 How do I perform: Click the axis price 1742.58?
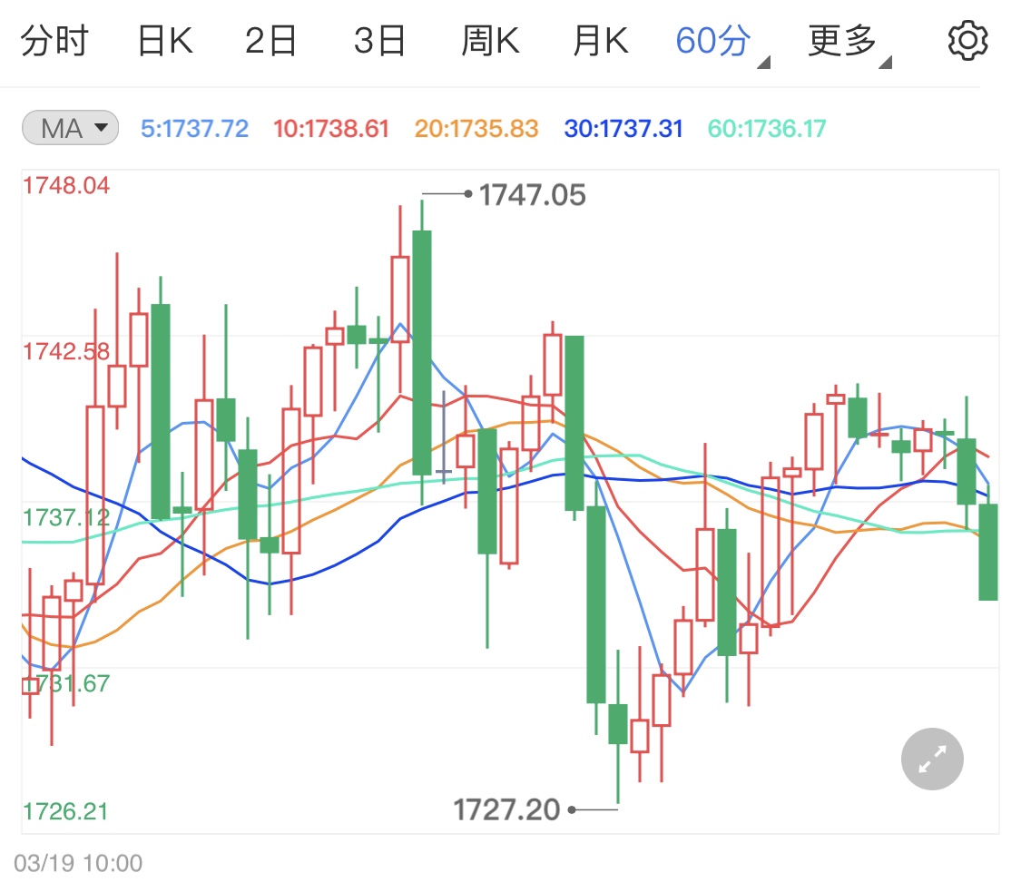point(65,351)
